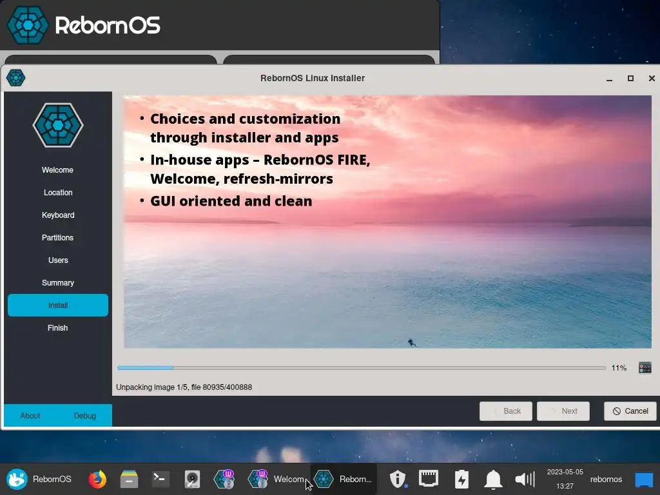Click the RebornOS menu label in taskbar
Image resolution: width=660 pixels, height=495 pixels.
[52, 479]
